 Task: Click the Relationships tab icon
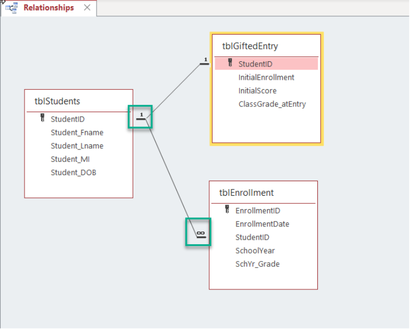[x=12, y=8]
